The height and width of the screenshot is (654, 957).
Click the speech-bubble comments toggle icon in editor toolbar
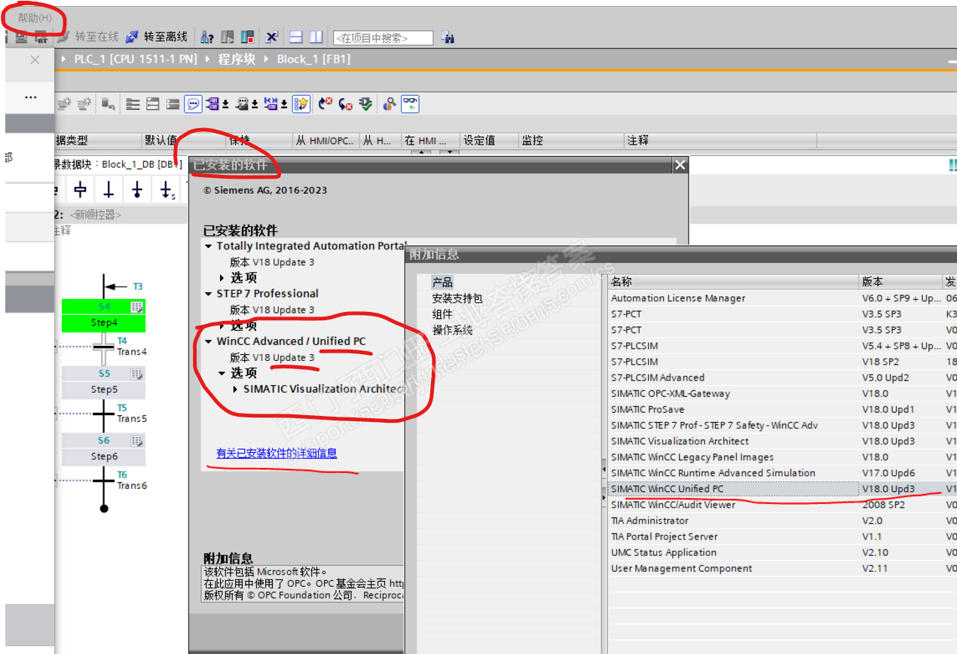[194, 104]
